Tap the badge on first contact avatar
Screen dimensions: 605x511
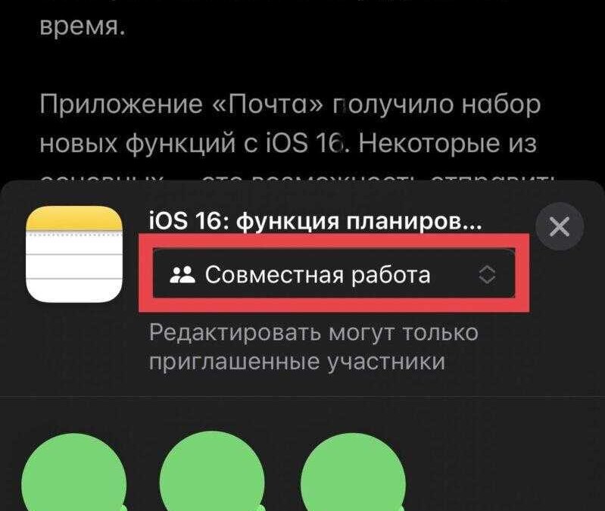[123, 507]
